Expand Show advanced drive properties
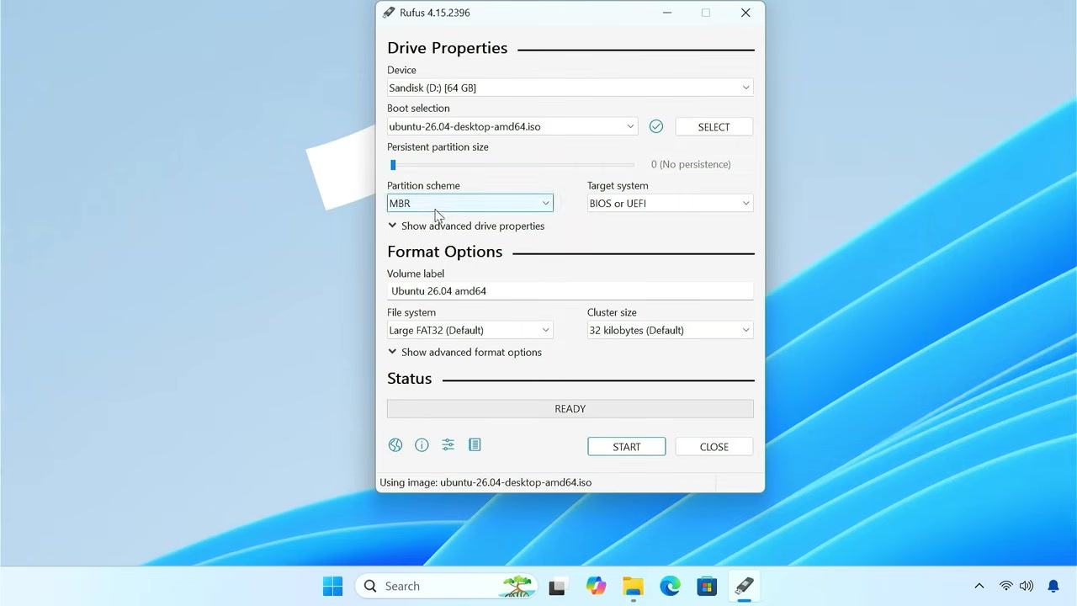This screenshot has height=606, width=1077. (x=466, y=226)
